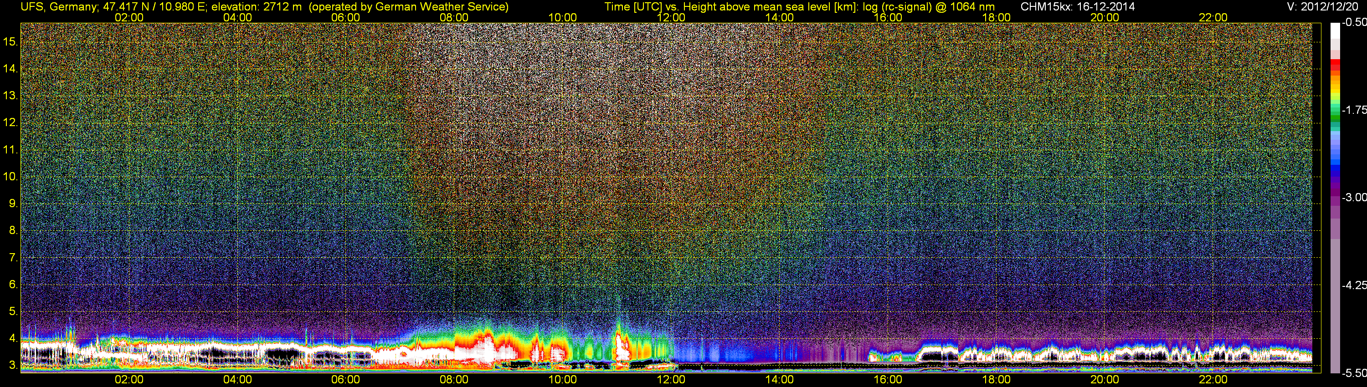Click the height axis label "14."
Screen dimensions: 1367x387
pyautogui.click(x=10, y=68)
